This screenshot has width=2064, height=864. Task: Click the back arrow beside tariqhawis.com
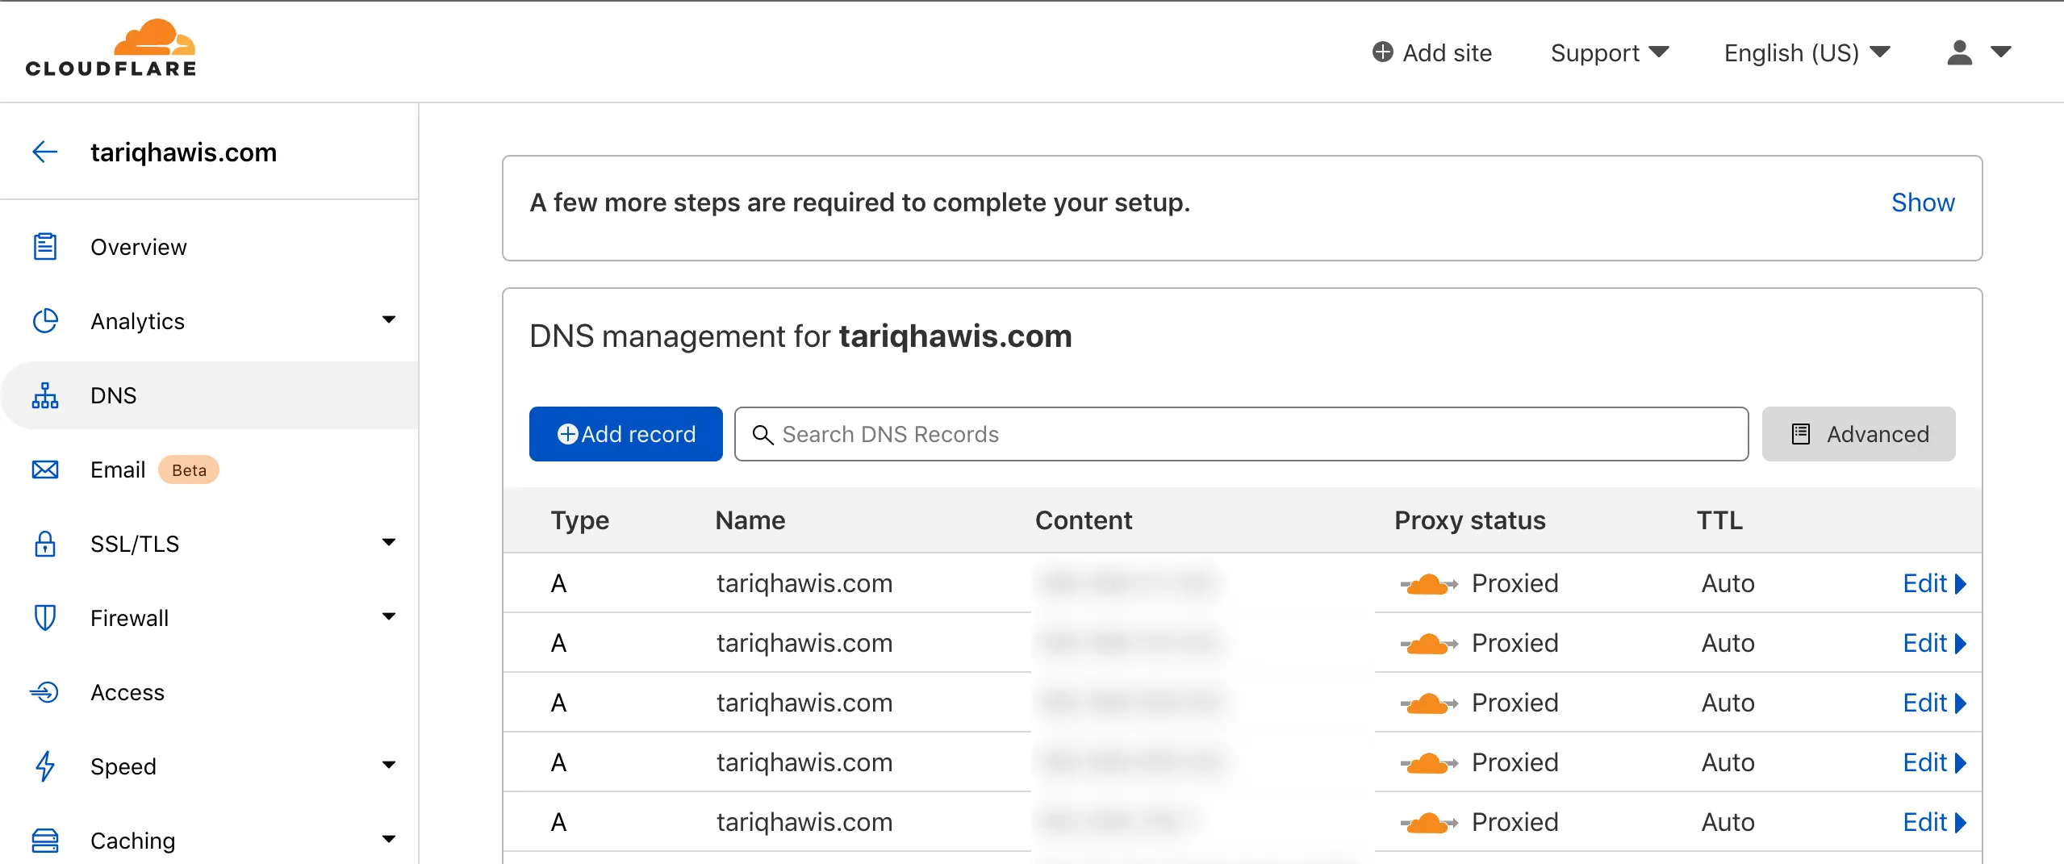click(45, 152)
